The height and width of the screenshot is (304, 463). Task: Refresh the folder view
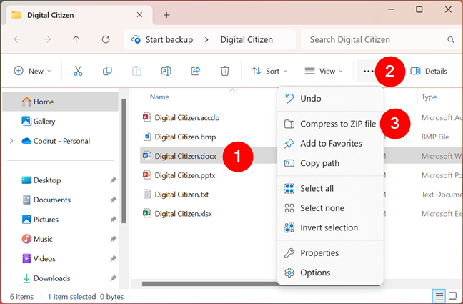click(106, 39)
